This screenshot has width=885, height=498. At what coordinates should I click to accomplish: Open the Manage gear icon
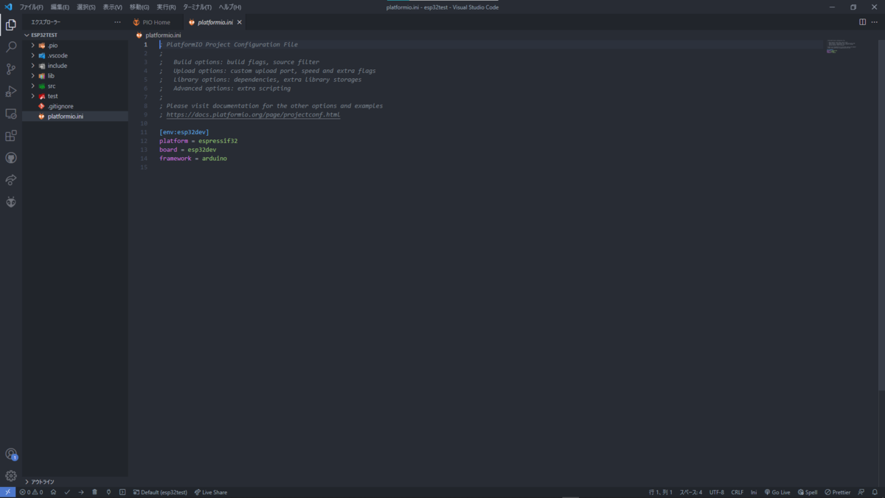11,477
